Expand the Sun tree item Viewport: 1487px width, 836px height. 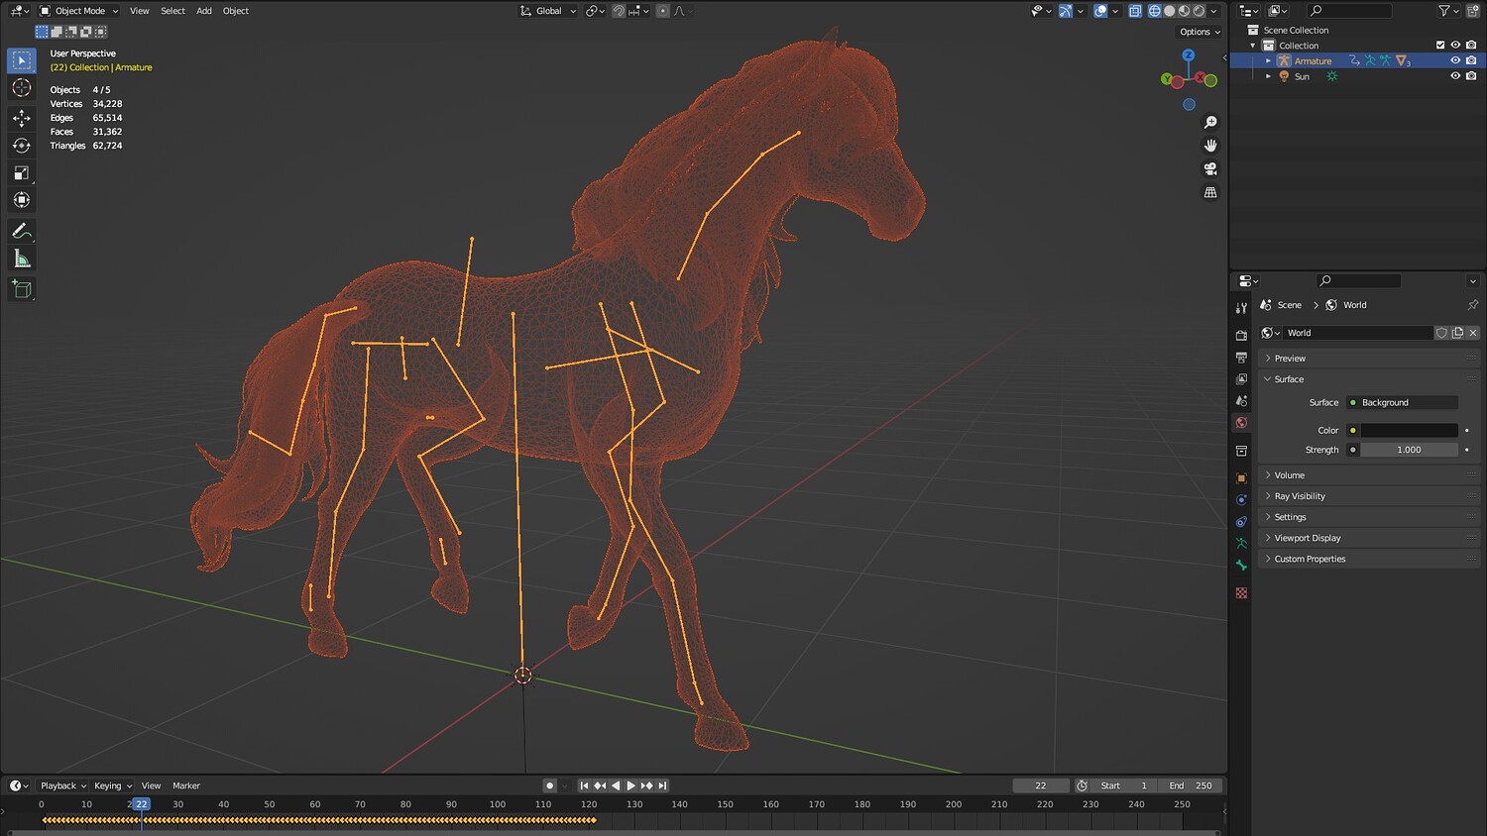pos(1268,76)
